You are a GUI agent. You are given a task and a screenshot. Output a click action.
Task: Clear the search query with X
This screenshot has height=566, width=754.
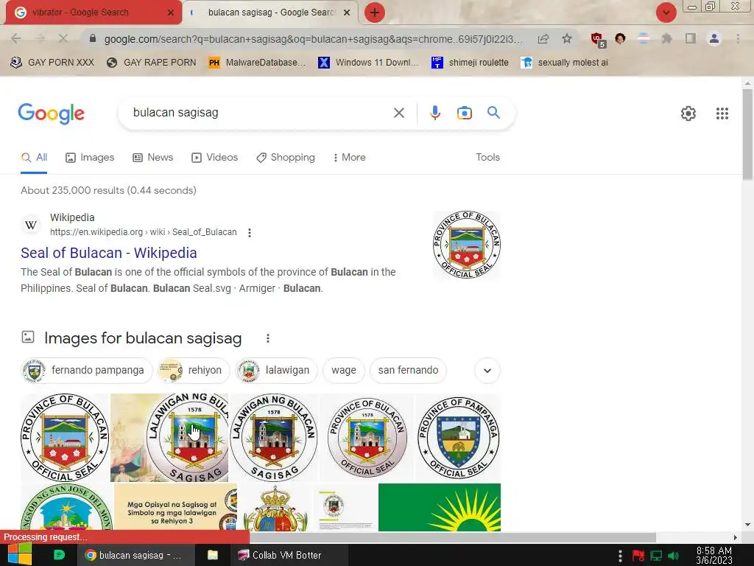(398, 113)
